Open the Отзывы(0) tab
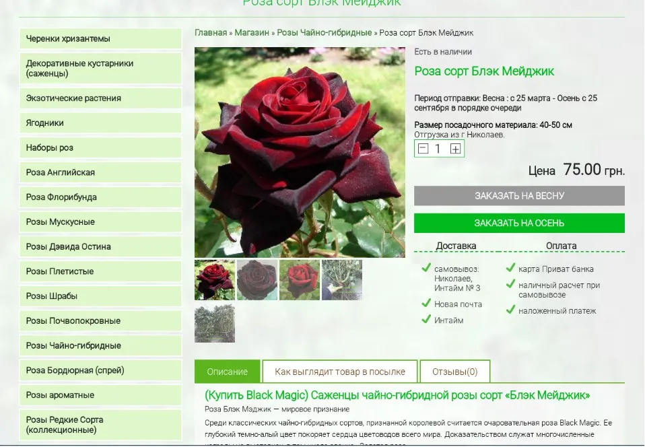Image resolution: width=645 pixels, height=447 pixels. tap(455, 372)
